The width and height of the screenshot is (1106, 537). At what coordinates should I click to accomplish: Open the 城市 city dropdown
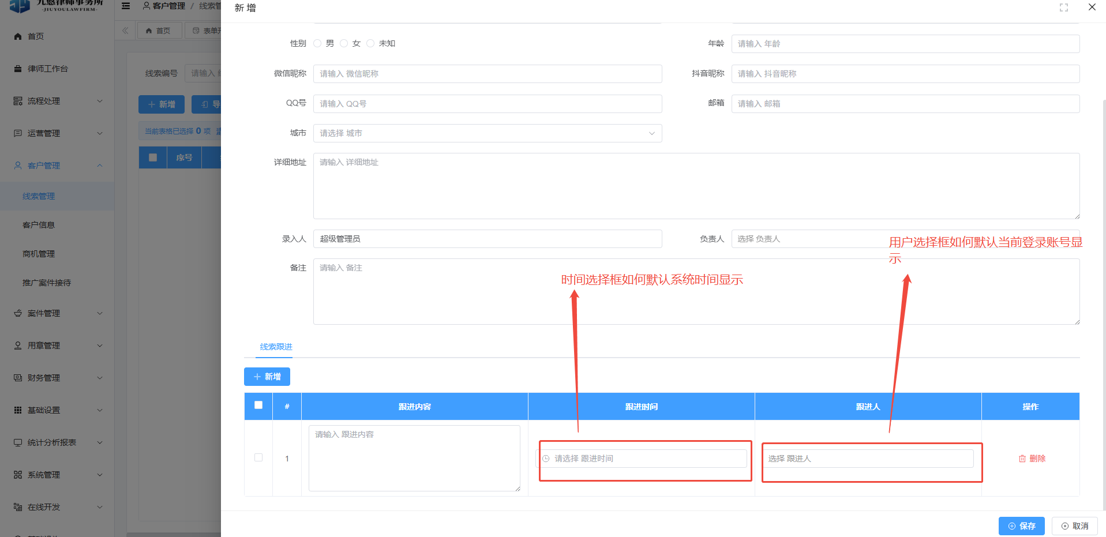[x=487, y=133]
